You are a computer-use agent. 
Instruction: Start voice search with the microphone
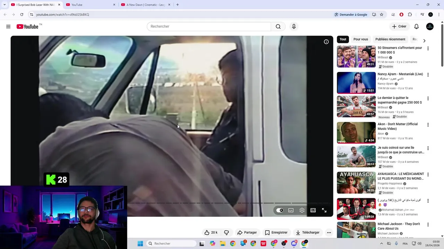pos(294,26)
